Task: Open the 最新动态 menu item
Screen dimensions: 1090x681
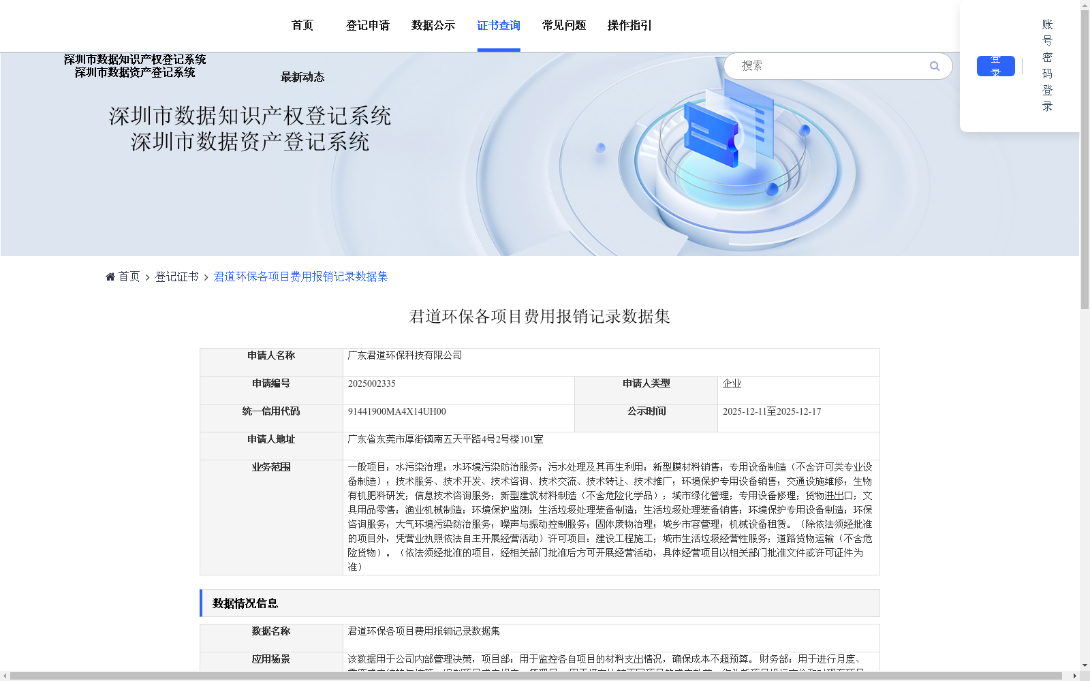Action: point(302,77)
